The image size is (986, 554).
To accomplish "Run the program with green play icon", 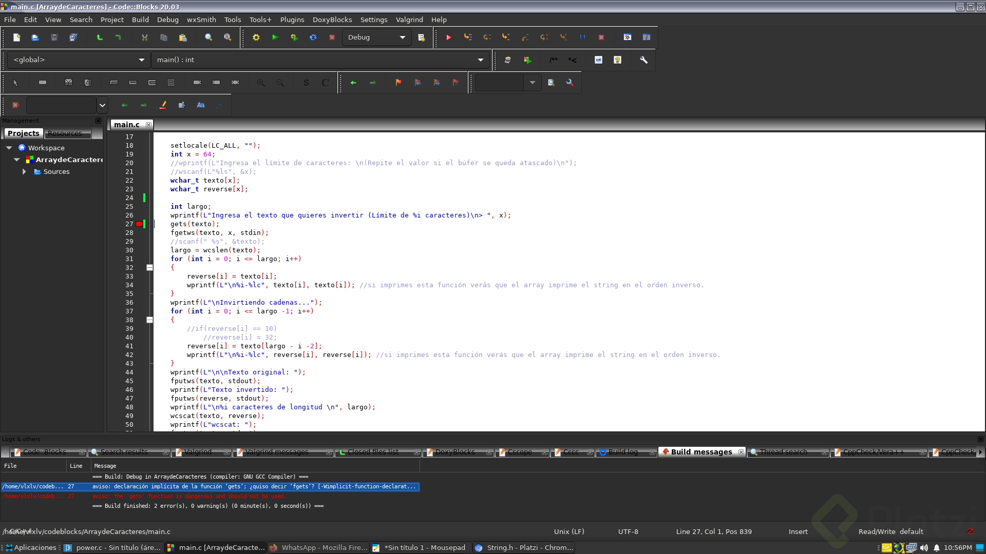I will (275, 37).
